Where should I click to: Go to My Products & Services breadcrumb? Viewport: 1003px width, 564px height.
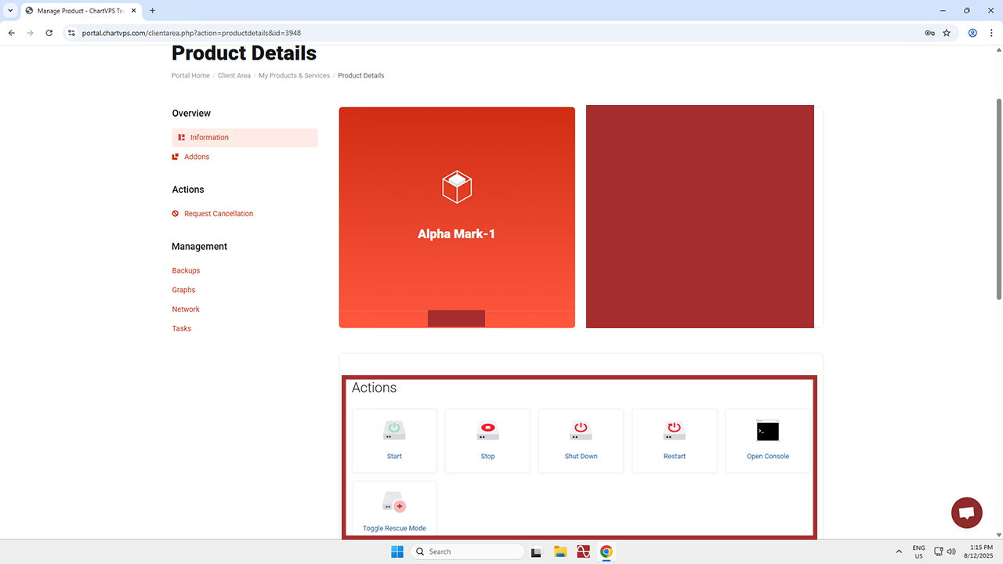(x=294, y=76)
